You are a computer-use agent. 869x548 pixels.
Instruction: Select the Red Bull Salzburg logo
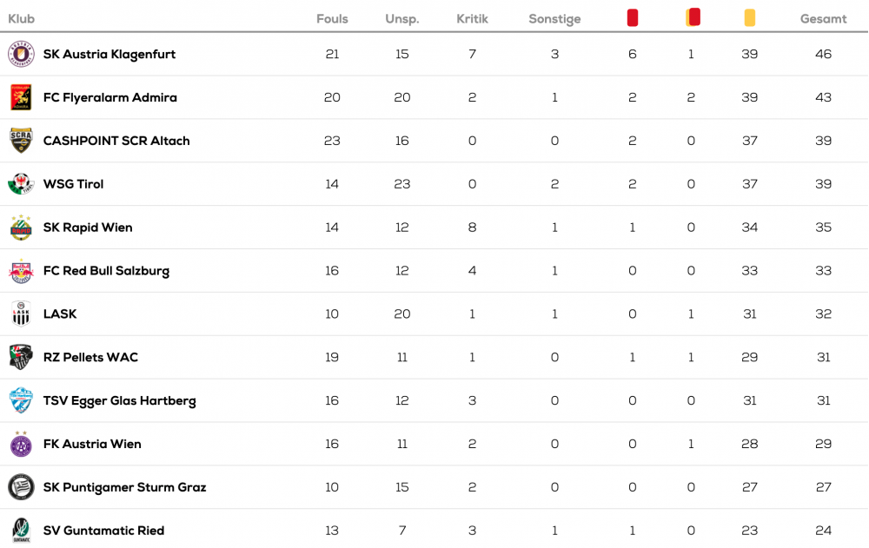[21, 271]
